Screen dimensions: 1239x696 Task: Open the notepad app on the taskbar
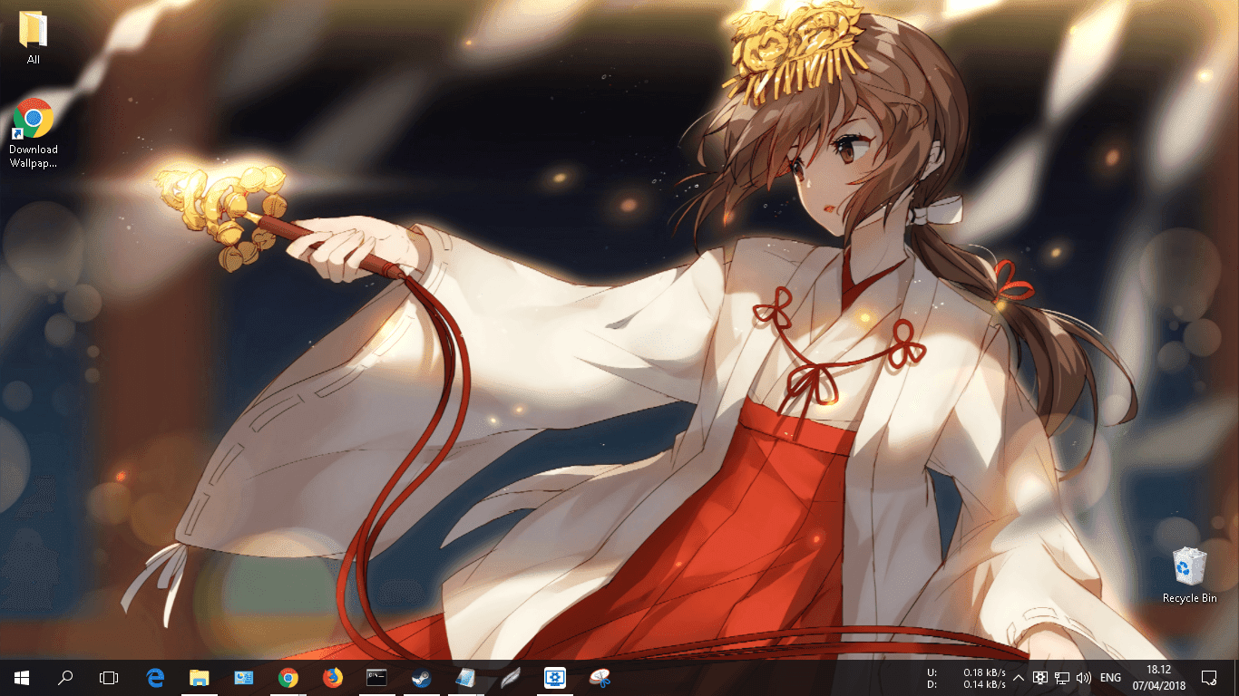466,677
